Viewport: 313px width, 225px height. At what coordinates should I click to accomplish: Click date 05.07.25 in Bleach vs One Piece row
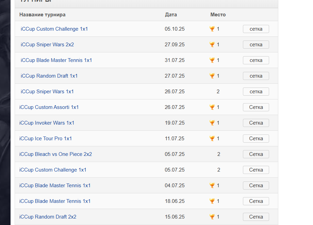pos(175,154)
